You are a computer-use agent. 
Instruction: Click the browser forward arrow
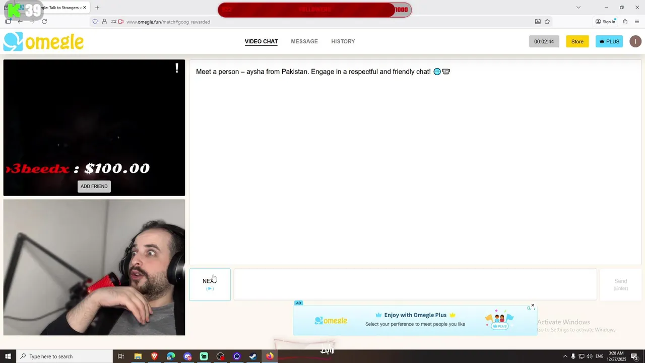(x=32, y=22)
